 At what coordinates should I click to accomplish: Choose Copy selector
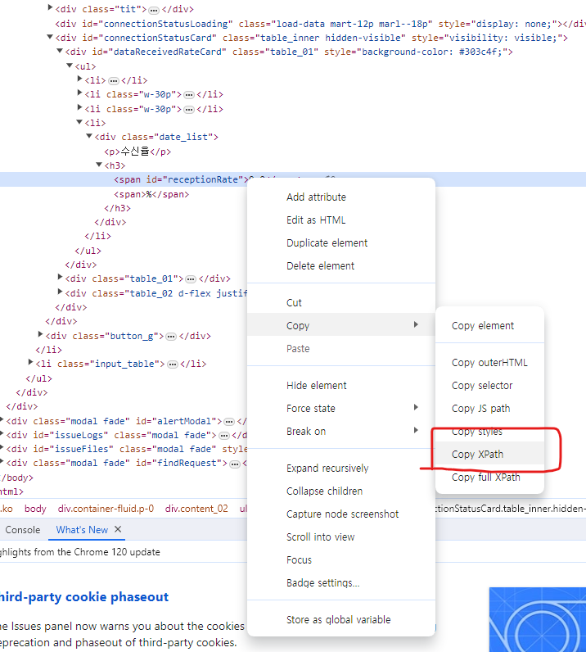coord(489,386)
